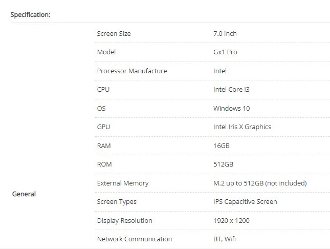Image resolution: width=330 pixels, height=249 pixels.
Task: Select the Screen Size label
Action: (114, 33)
